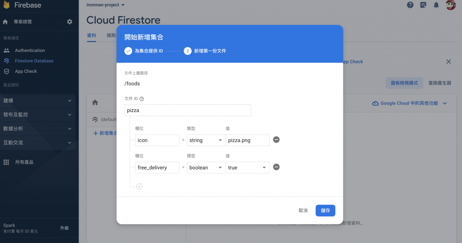Click the App Check banner link

point(353,61)
